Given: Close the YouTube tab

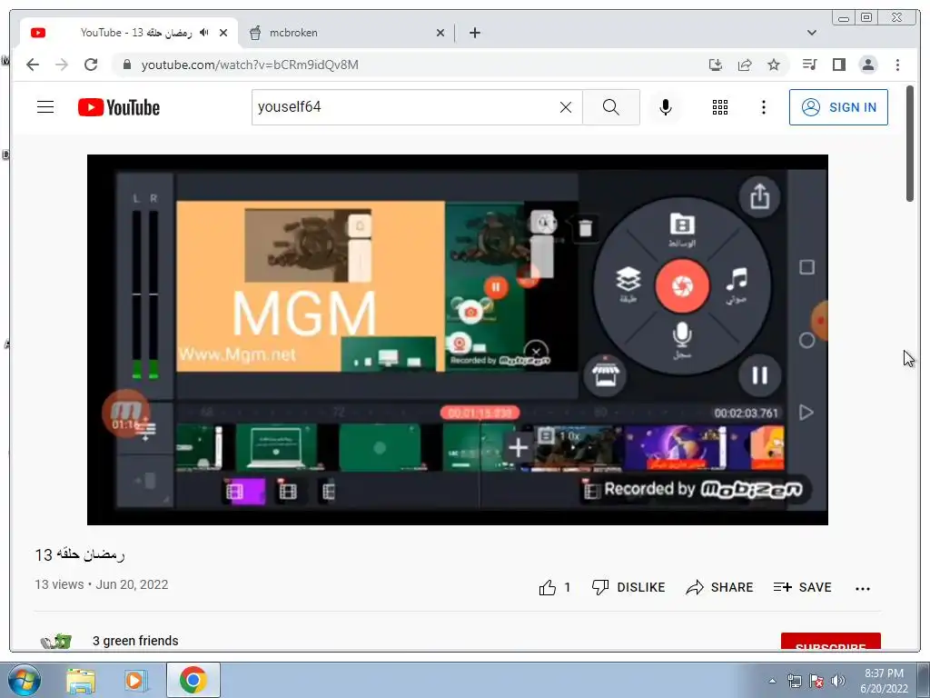Looking at the screenshot, I should (223, 33).
